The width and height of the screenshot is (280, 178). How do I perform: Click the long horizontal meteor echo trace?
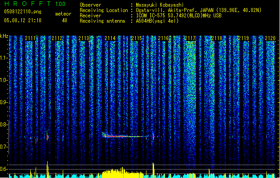(x=125, y=137)
